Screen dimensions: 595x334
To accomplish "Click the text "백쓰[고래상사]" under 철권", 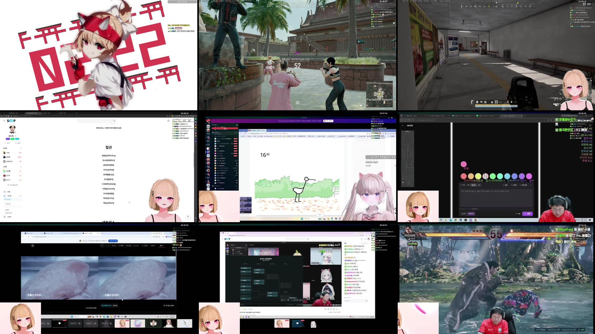I will pos(109,203).
